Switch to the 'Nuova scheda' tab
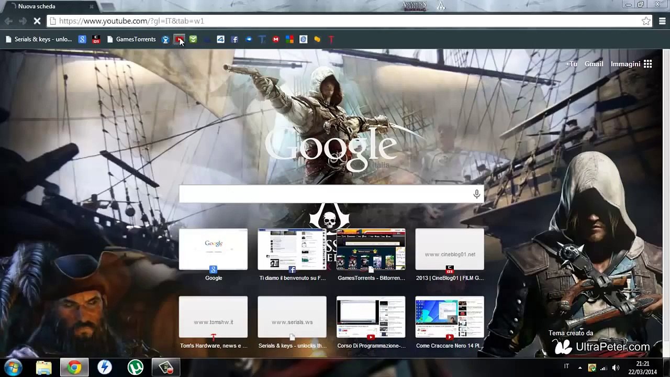 pyautogui.click(x=47, y=6)
